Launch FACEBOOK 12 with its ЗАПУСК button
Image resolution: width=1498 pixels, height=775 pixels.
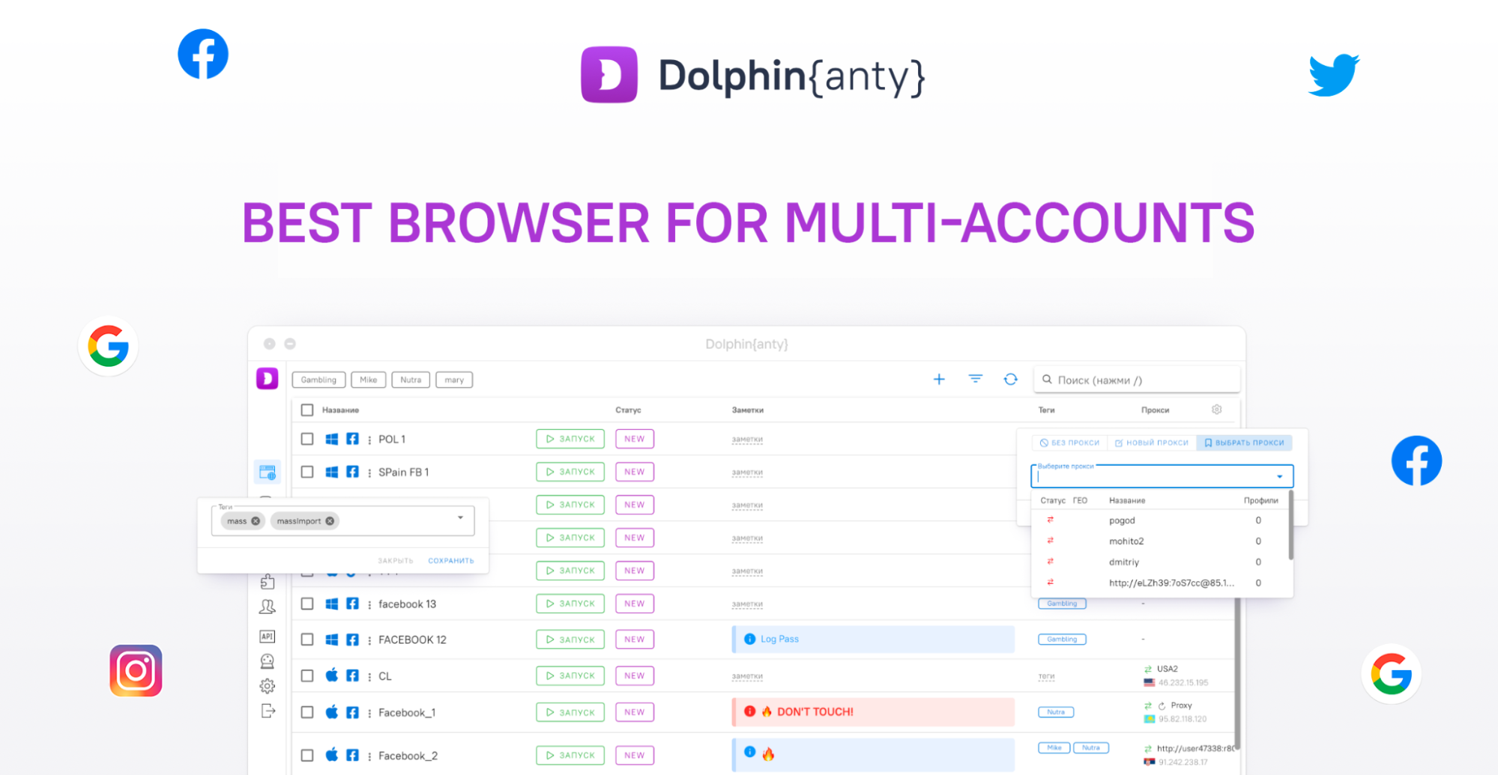[x=570, y=639]
